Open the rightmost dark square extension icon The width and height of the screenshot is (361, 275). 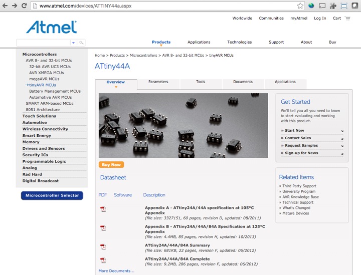[x=355, y=6]
